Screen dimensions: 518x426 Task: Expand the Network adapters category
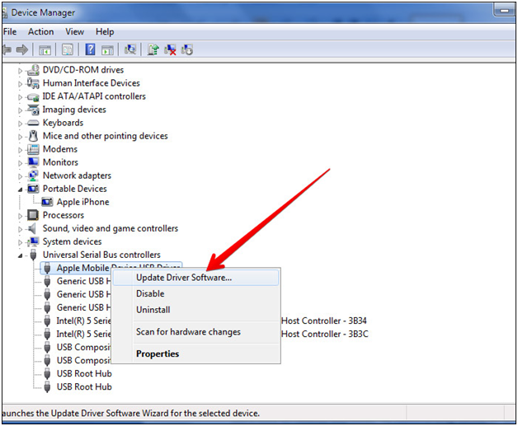coord(21,176)
